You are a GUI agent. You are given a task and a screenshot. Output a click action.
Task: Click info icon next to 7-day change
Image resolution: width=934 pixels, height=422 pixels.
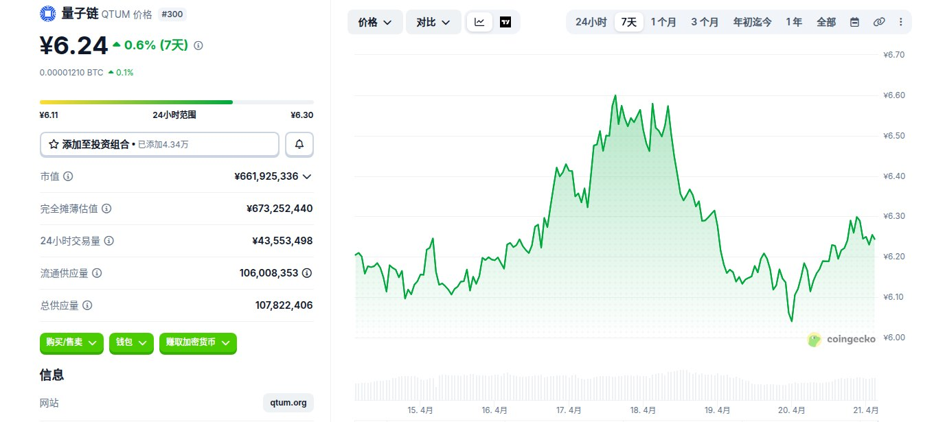[x=198, y=45]
